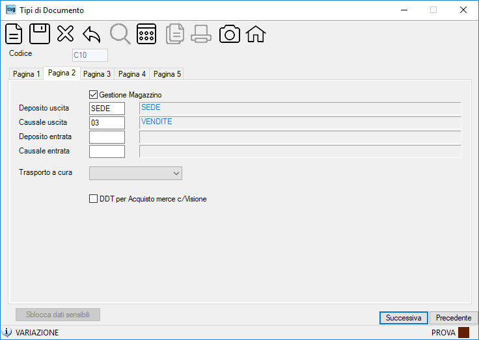Click the New document icon

point(14,34)
